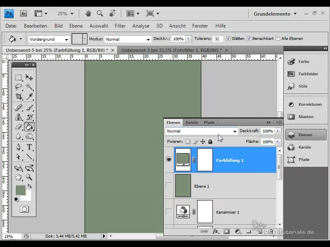The image size is (330, 247).
Task: Select the Pen tool
Action: 18,147
